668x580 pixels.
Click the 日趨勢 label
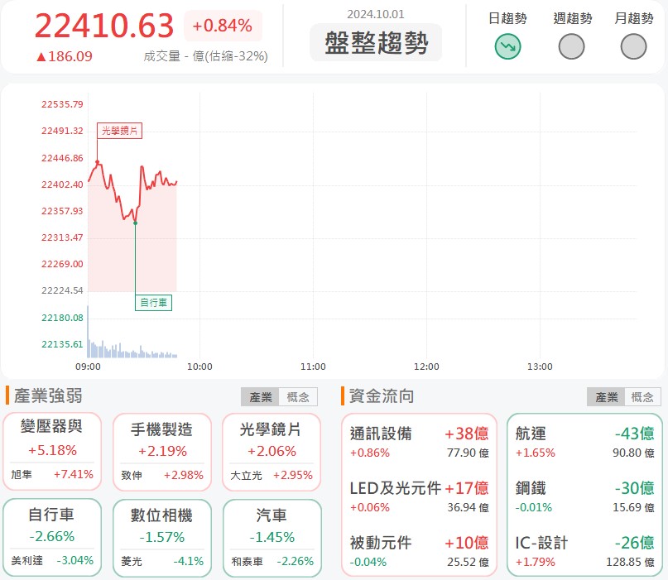pyautogui.click(x=507, y=18)
